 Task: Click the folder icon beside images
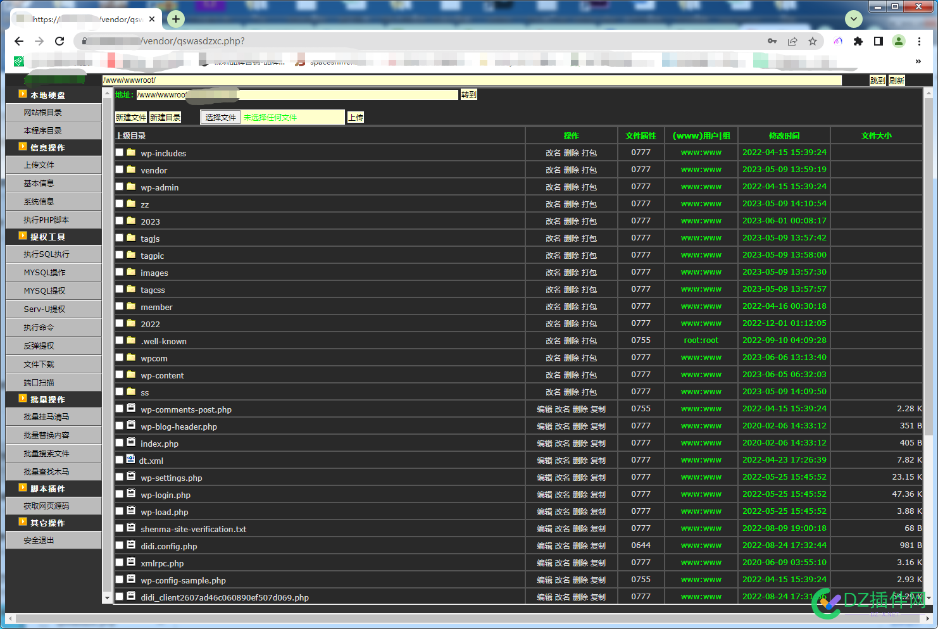pos(131,271)
